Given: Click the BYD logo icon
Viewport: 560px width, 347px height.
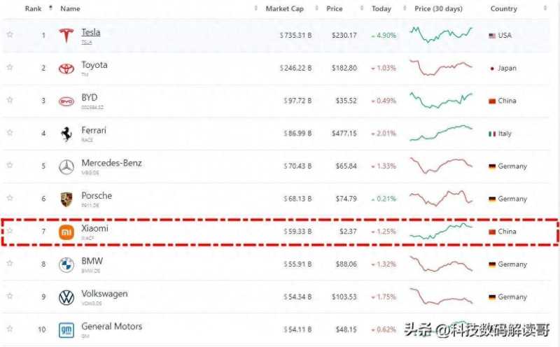Looking at the screenshot, I should (66, 101).
